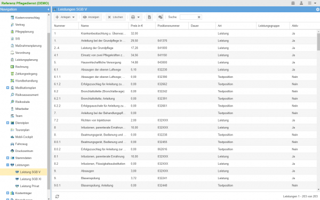The height and width of the screenshot is (200, 320).
Task: Open the top-right hamburger menu dropdown
Action: (x=312, y=3)
